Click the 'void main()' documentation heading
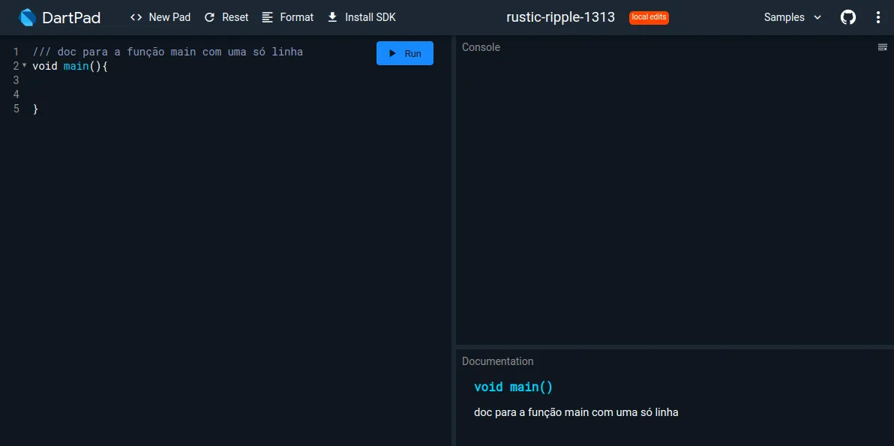The width and height of the screenshot is (894, 446). point(513,388)
